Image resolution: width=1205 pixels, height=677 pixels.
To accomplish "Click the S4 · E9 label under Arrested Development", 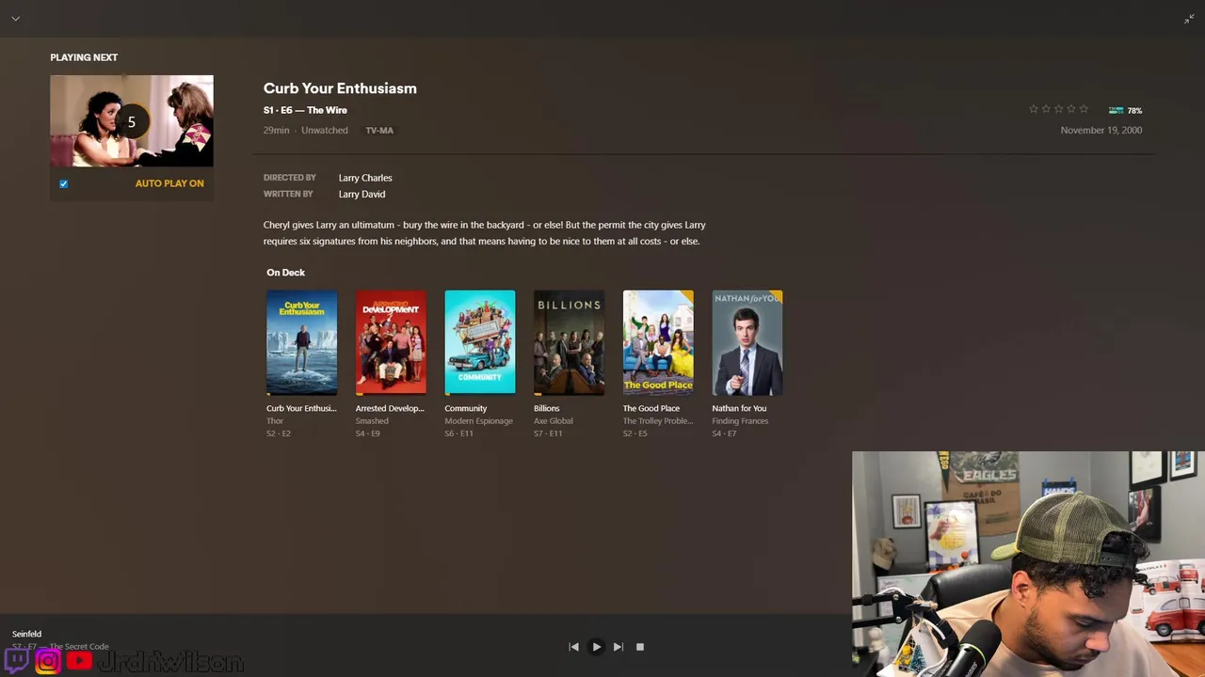I will 368,433.
